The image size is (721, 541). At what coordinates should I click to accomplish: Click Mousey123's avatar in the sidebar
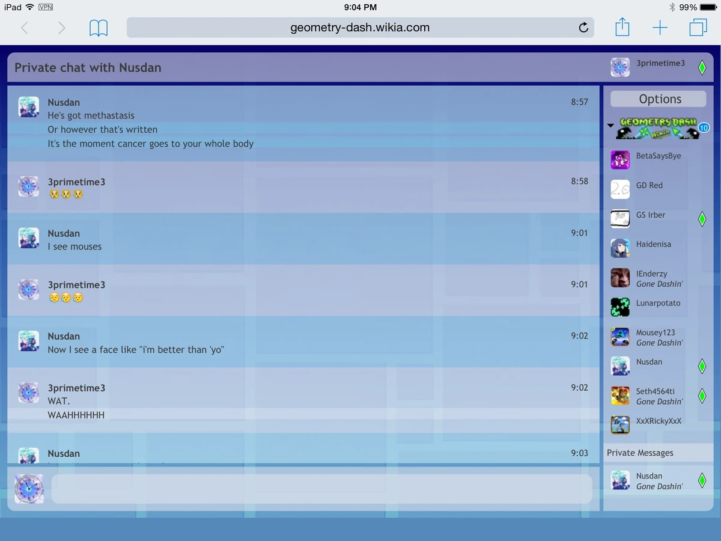click(x=620, y=336)
